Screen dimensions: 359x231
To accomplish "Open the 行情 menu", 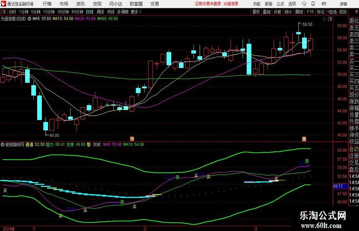I will point(47,4).
